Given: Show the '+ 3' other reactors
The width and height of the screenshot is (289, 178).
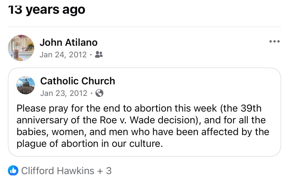Looking at the screenshot, I should coord(105,170).
